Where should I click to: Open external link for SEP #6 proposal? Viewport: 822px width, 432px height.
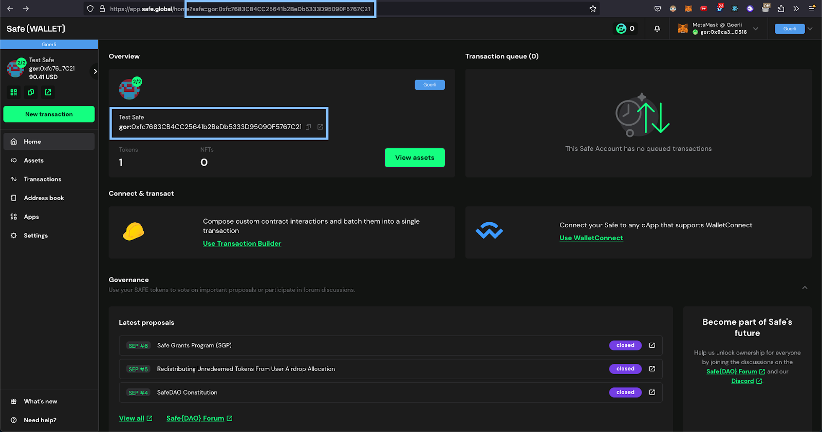[x=652, y=345]
